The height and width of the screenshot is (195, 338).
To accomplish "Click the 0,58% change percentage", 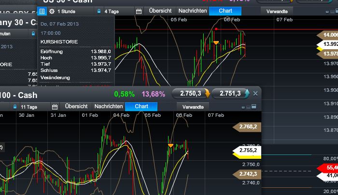I will (125, 94).
